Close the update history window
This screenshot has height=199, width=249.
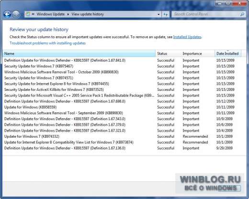click(x=239, y=3)
